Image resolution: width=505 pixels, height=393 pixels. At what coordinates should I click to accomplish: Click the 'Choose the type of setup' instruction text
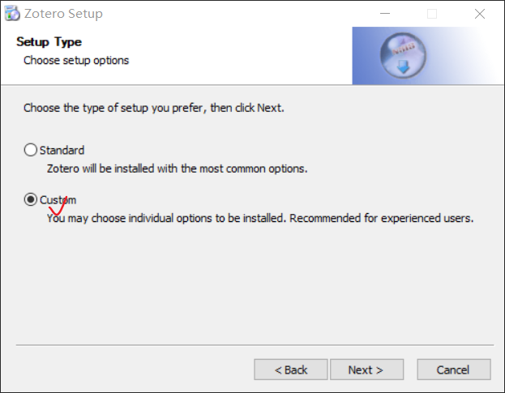[154, 108]
